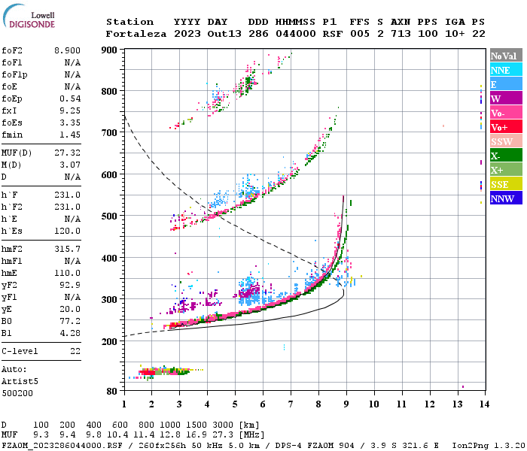Click the hmE value 110.0
The width and height of the screenshot is (527, 451).
click(67, 273)
